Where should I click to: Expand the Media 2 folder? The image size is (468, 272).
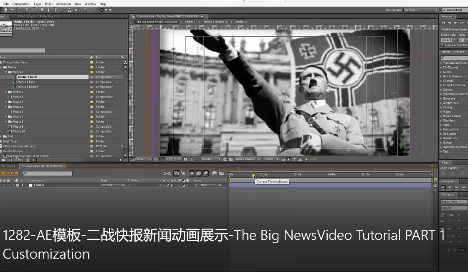[6, 92]
